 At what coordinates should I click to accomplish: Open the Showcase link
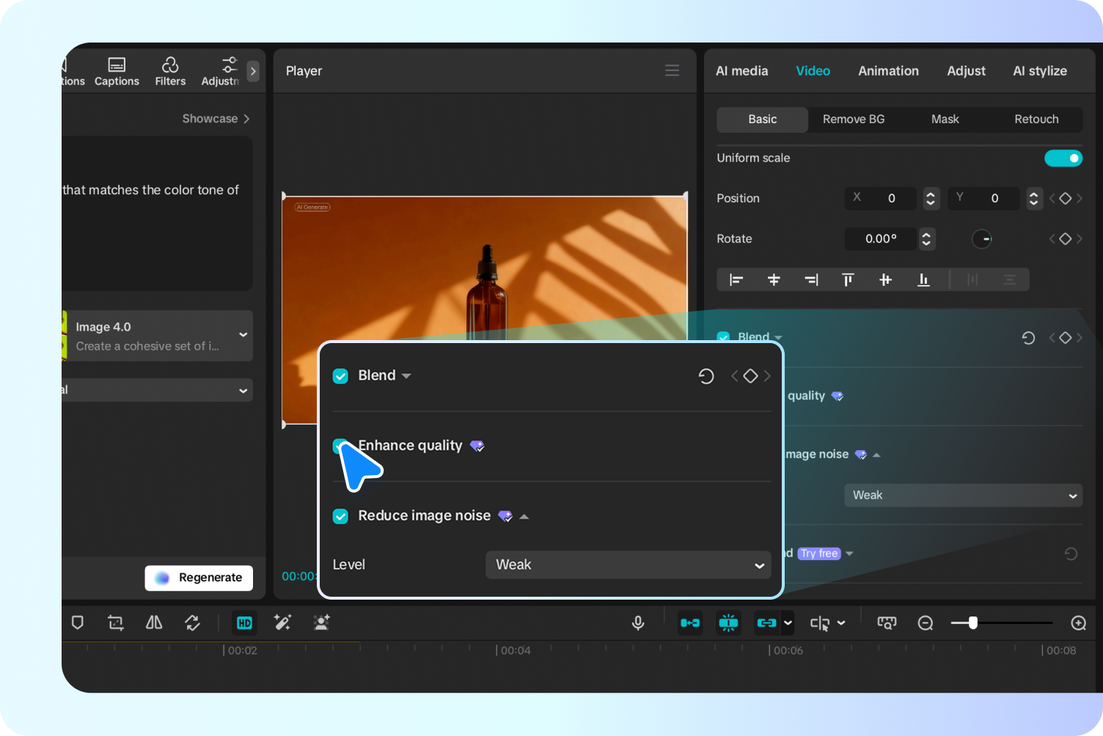click(216, 119)
